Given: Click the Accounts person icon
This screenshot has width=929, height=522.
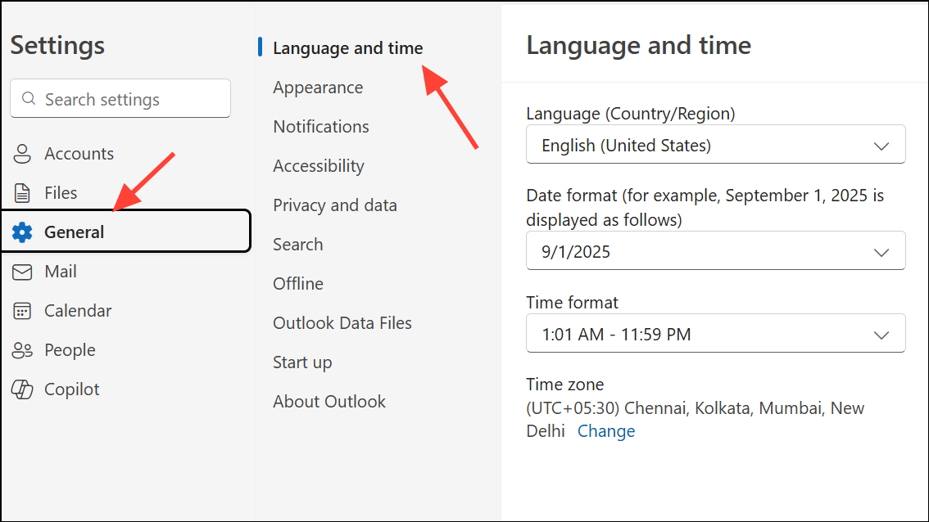Looking at the screenshot, I should (22, 154).
